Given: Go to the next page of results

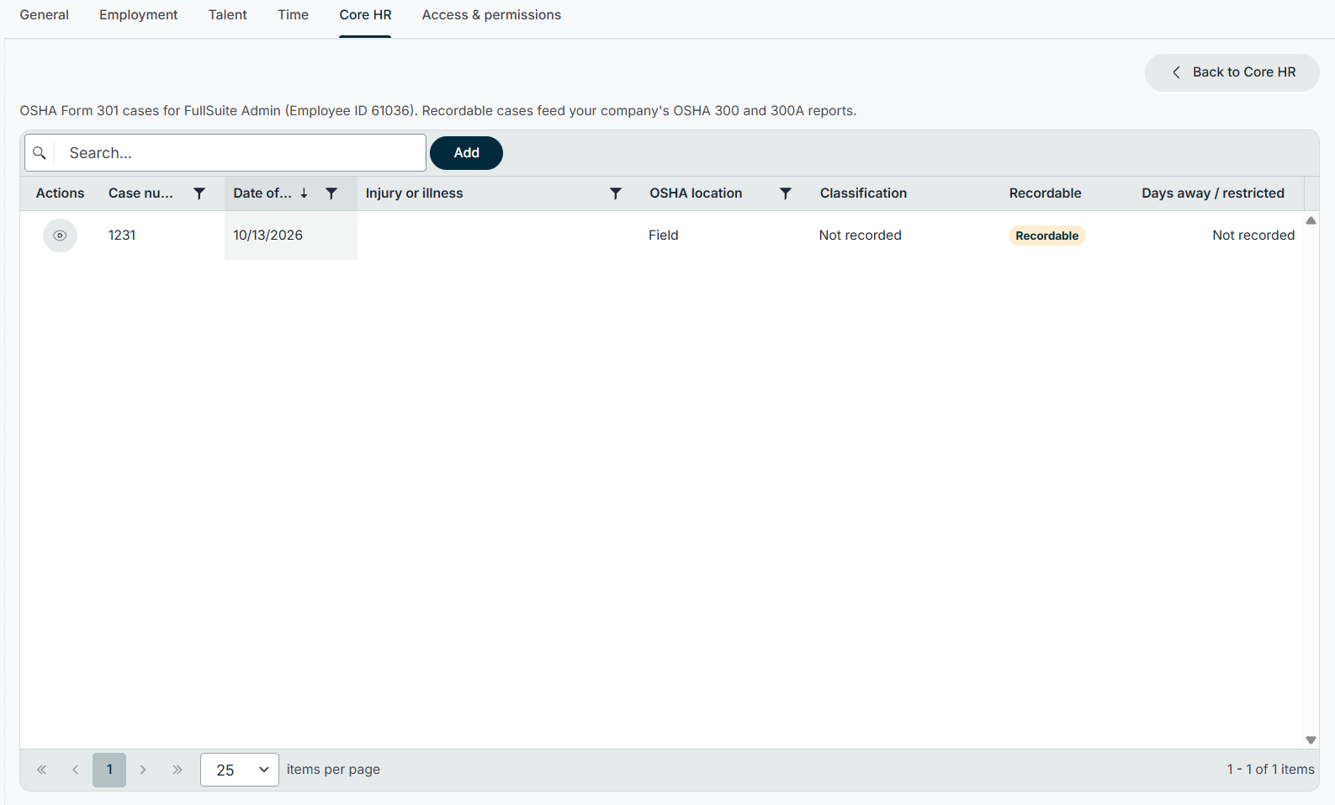Looking at the screenshot, I should [143, 770].
